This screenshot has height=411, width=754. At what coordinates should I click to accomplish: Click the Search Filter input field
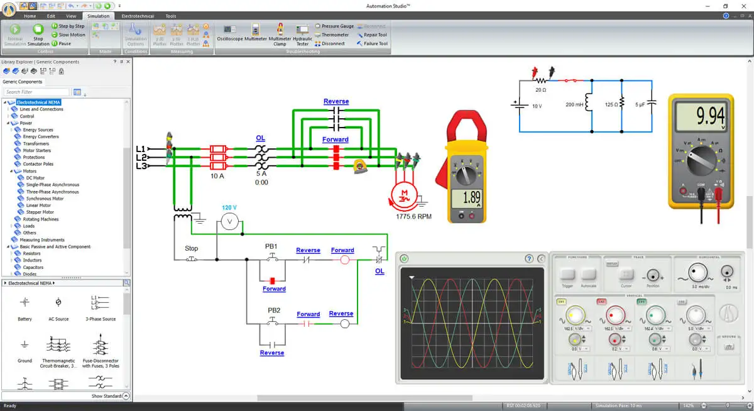36,92
